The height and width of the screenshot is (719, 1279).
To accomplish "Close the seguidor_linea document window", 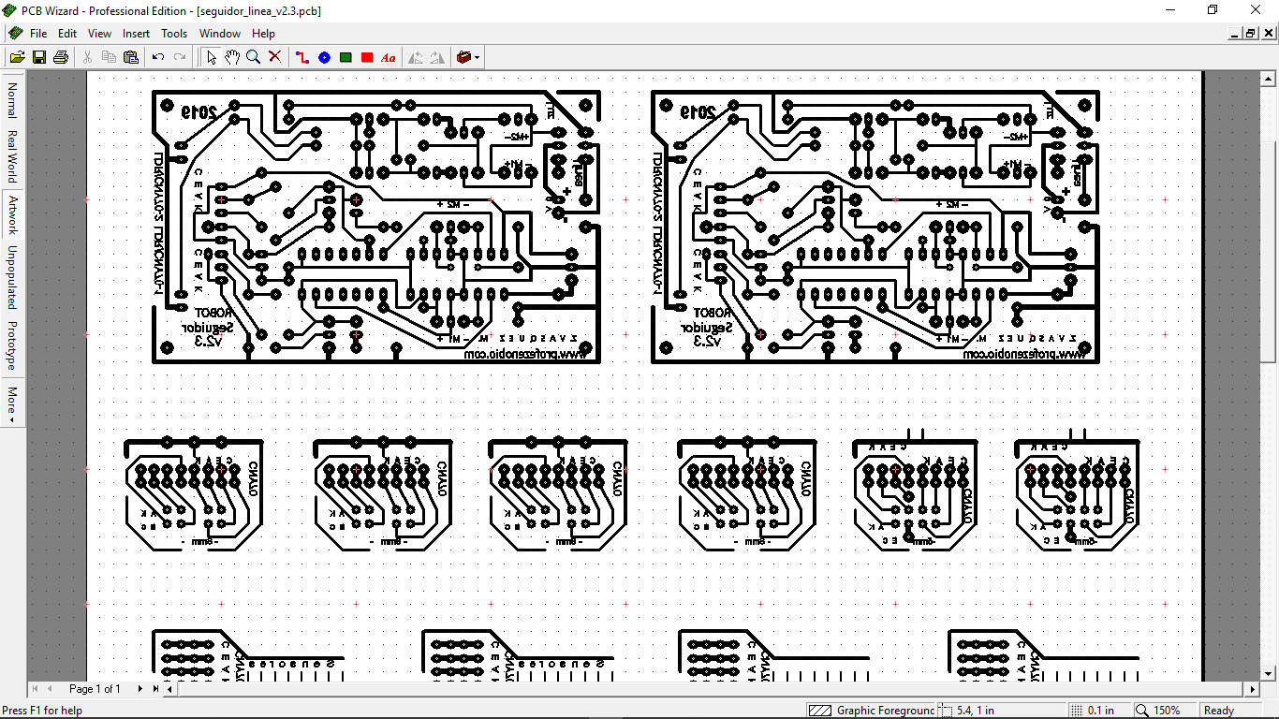I will point(1267,34).
